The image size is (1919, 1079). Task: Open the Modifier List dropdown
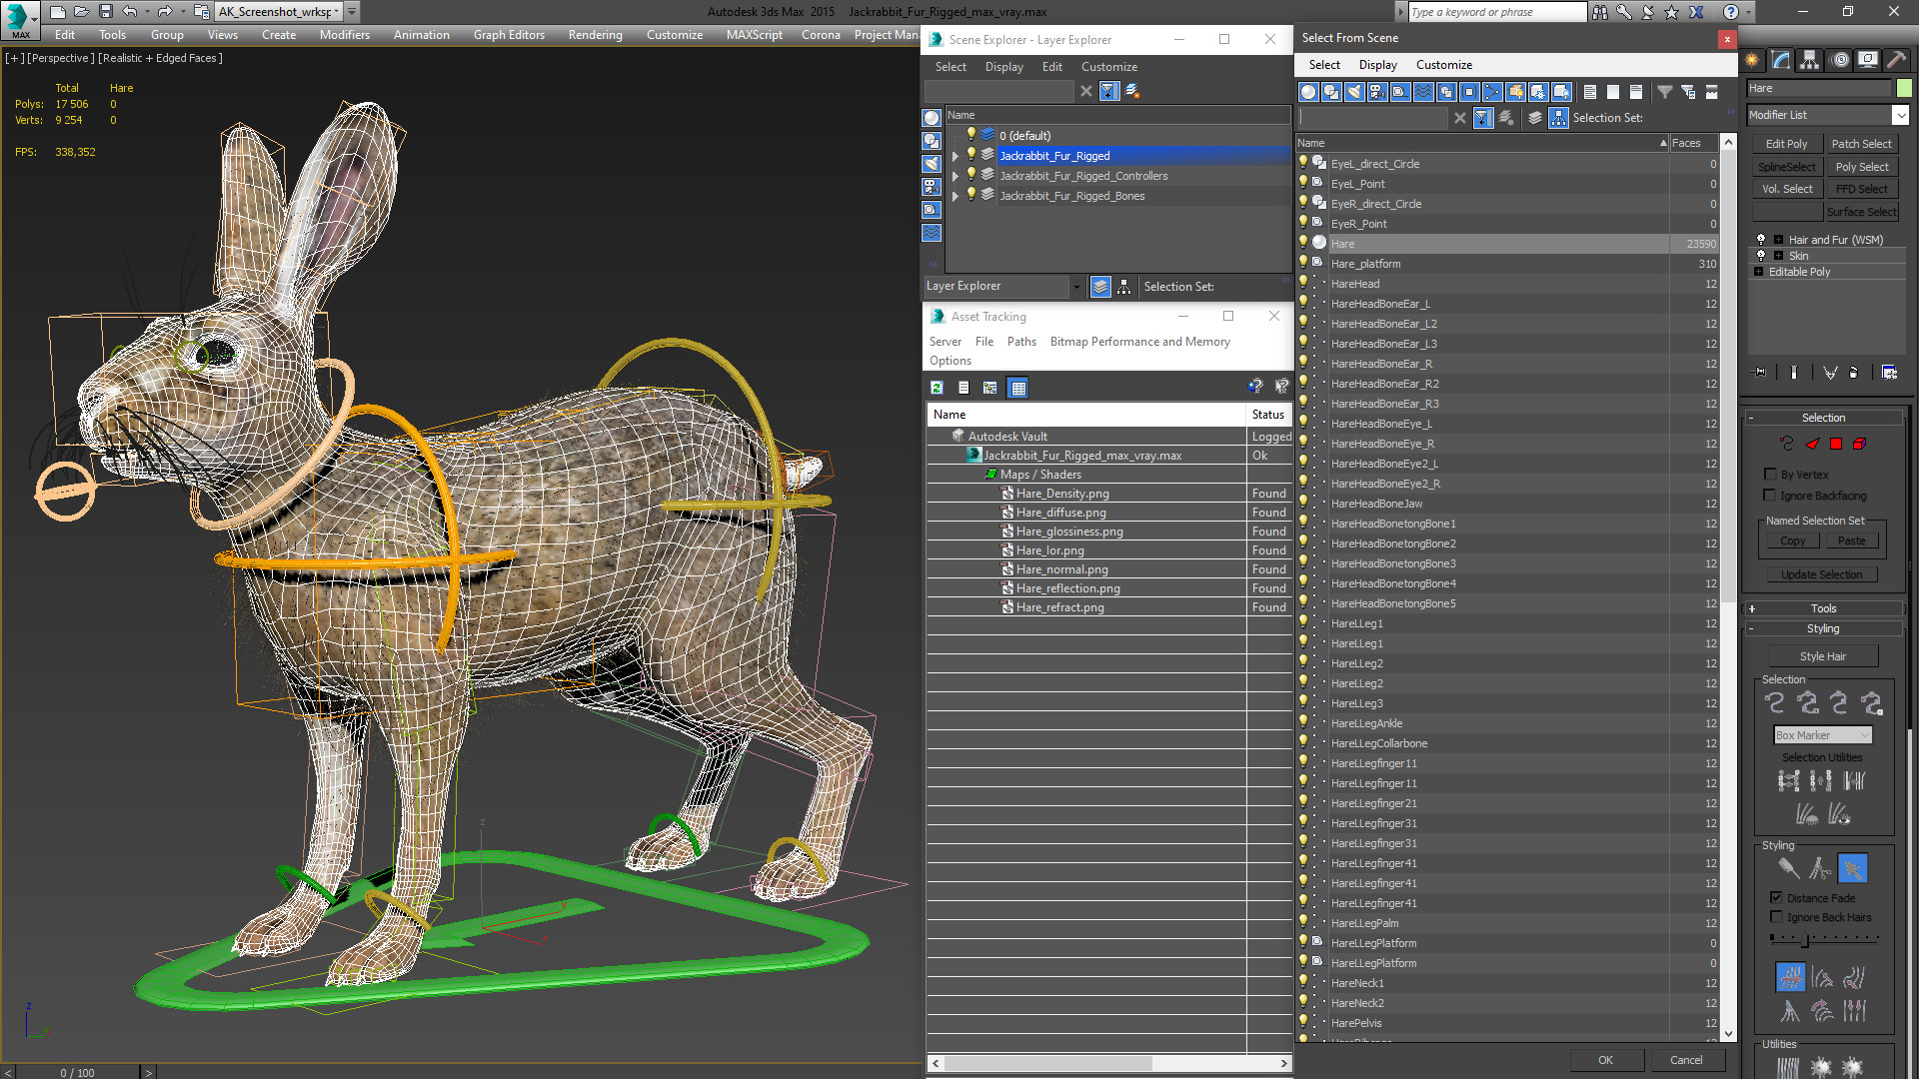(1900, 115)
